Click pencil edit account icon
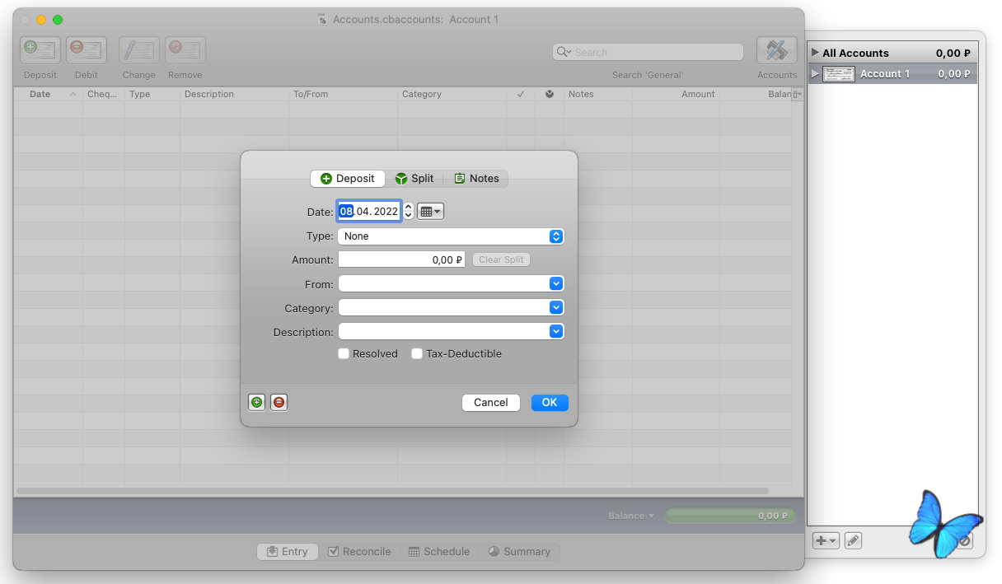Screen dimensions: 1002x584 coord(853,541)
